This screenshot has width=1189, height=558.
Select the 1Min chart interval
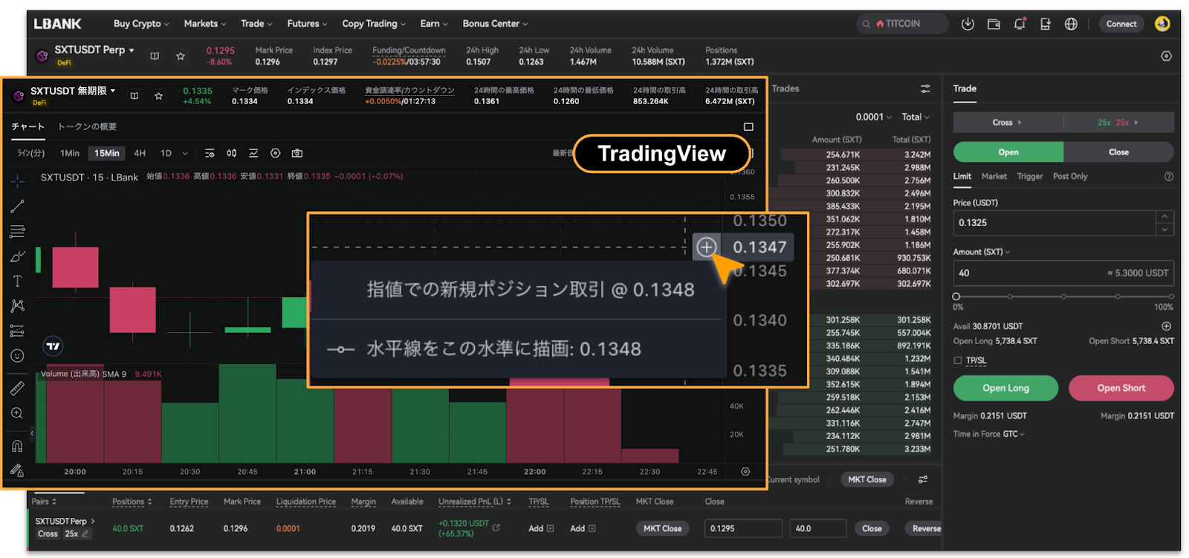click(70, 153)
